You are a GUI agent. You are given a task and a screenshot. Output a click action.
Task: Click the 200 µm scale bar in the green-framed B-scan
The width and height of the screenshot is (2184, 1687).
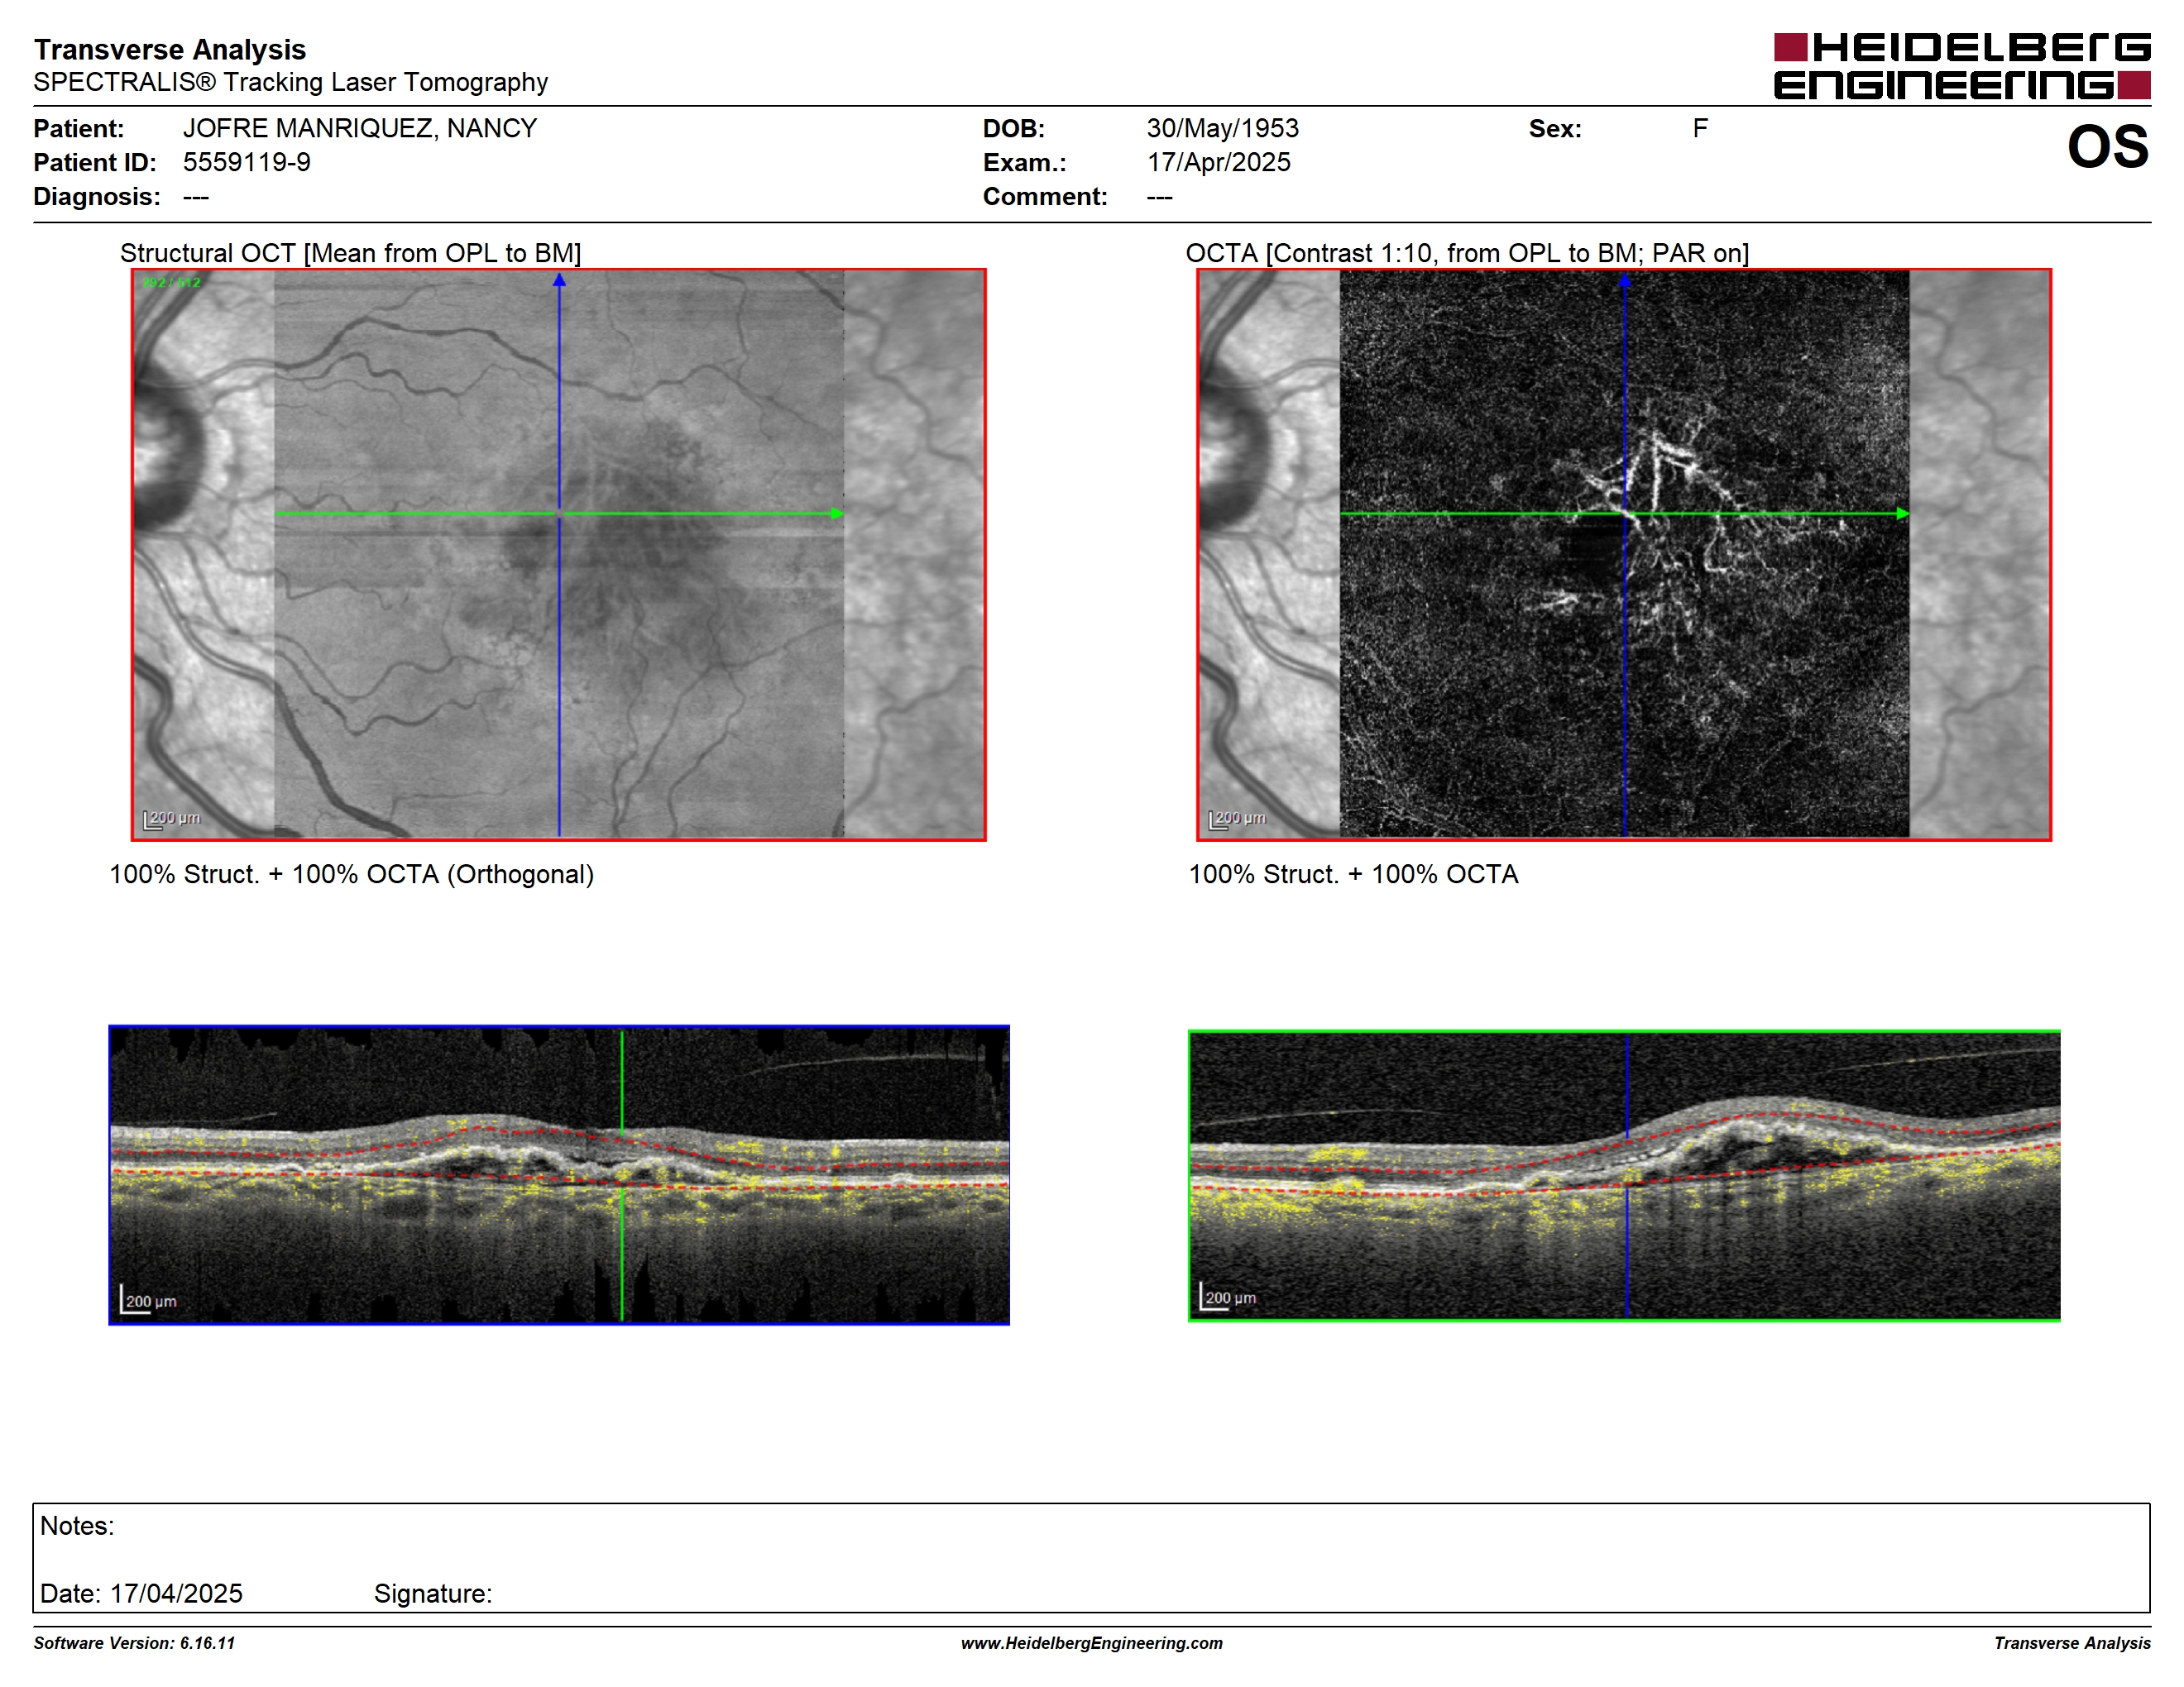click(1228, 1296)
